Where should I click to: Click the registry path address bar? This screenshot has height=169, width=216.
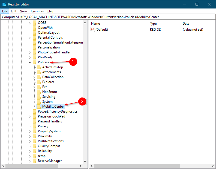108,17
